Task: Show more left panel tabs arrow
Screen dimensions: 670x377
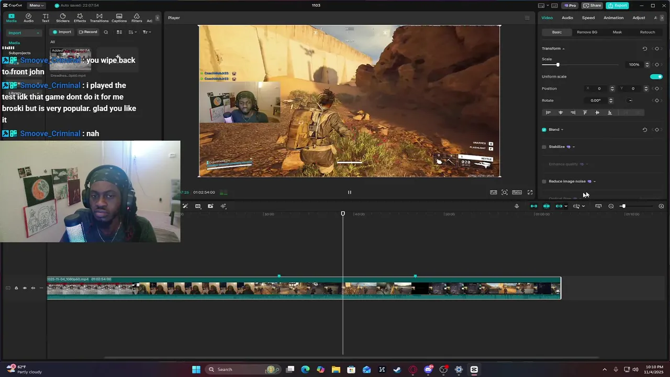Action: pos(157,18)
